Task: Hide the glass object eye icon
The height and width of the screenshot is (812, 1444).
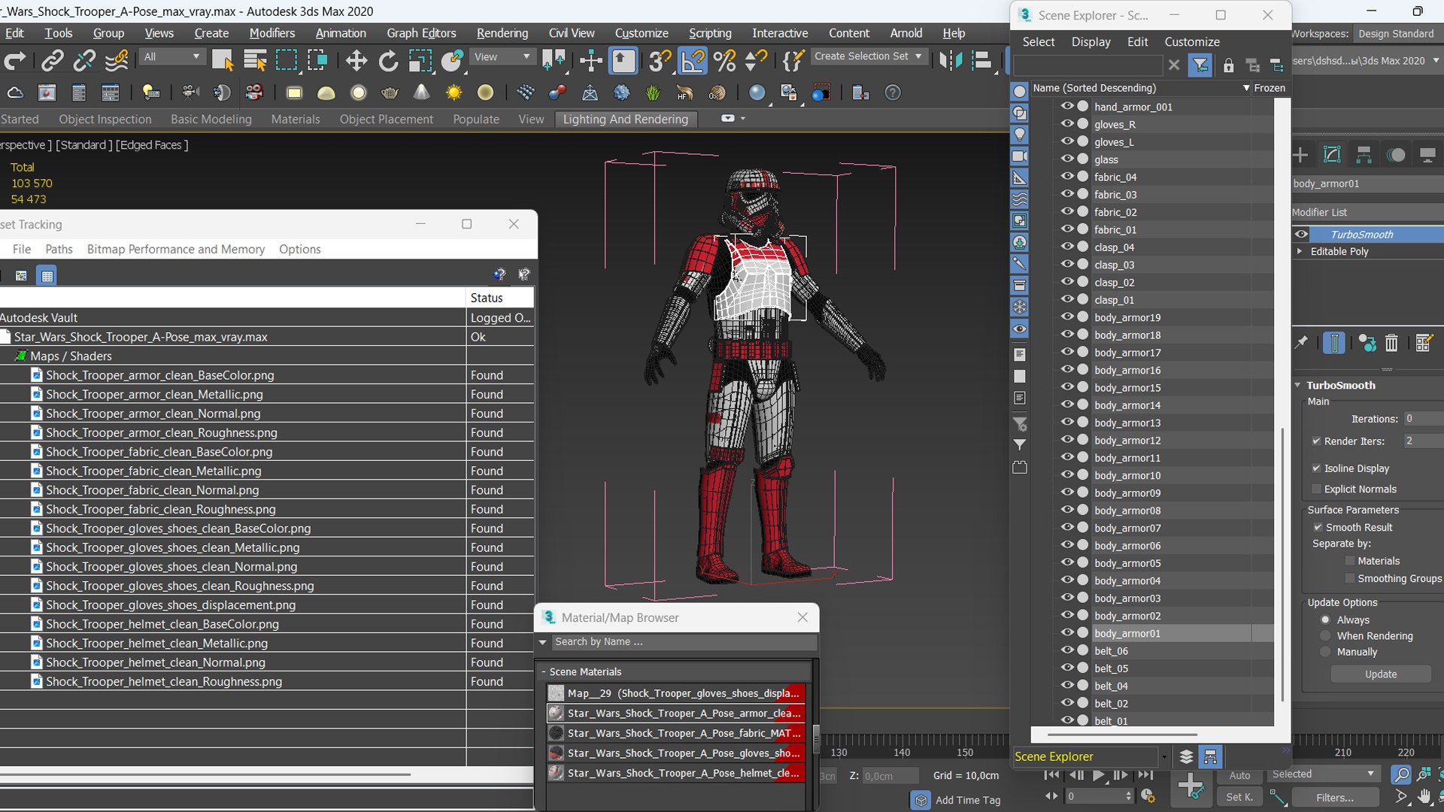Action: [1066, 159]
